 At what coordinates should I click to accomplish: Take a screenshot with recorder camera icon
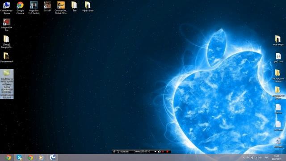tap(159, 152)
